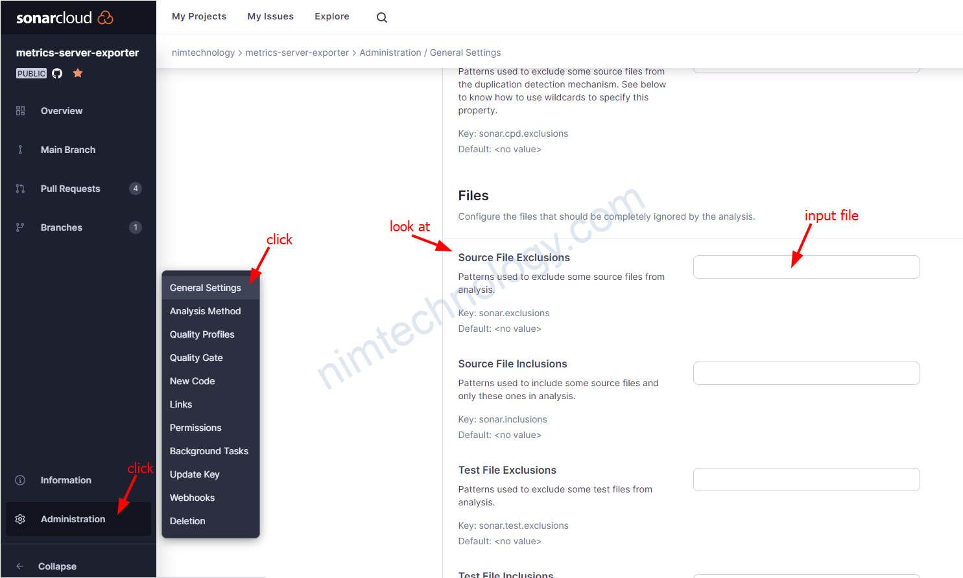Toggle the favorite star icon
This screenshot has width=963, height=578.
[x=78, y=73]
